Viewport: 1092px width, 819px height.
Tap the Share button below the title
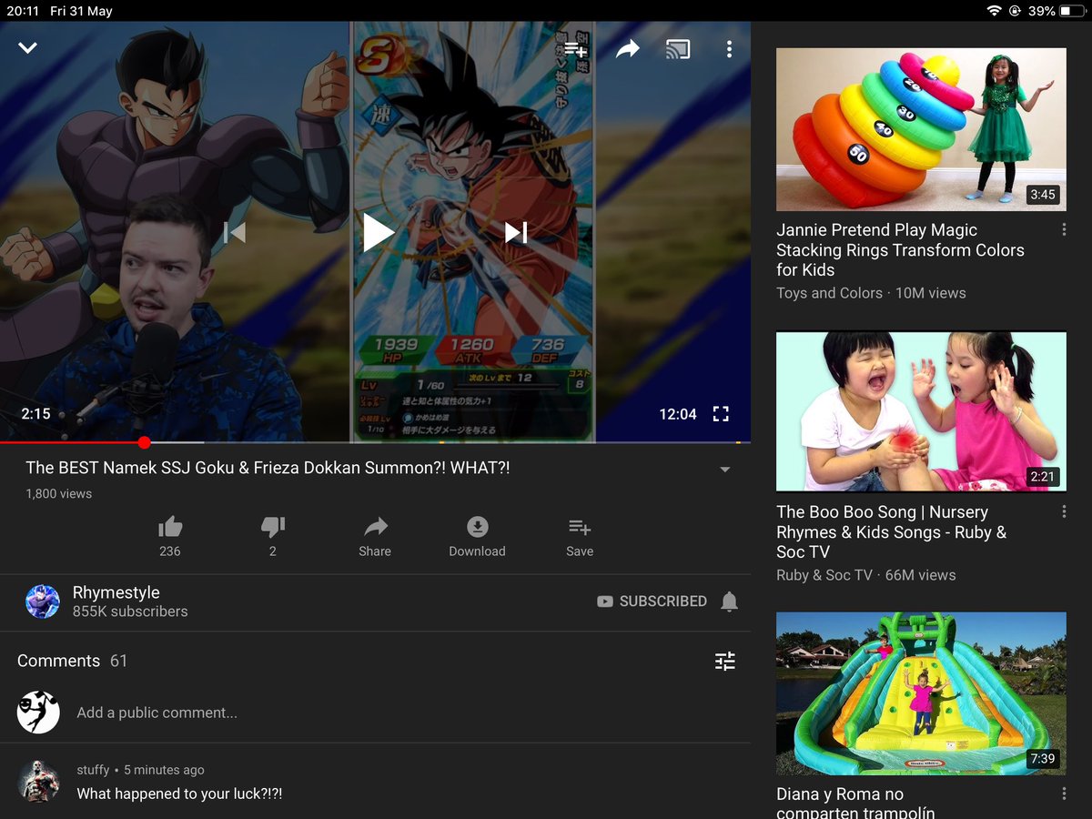(x=375, y=536)
